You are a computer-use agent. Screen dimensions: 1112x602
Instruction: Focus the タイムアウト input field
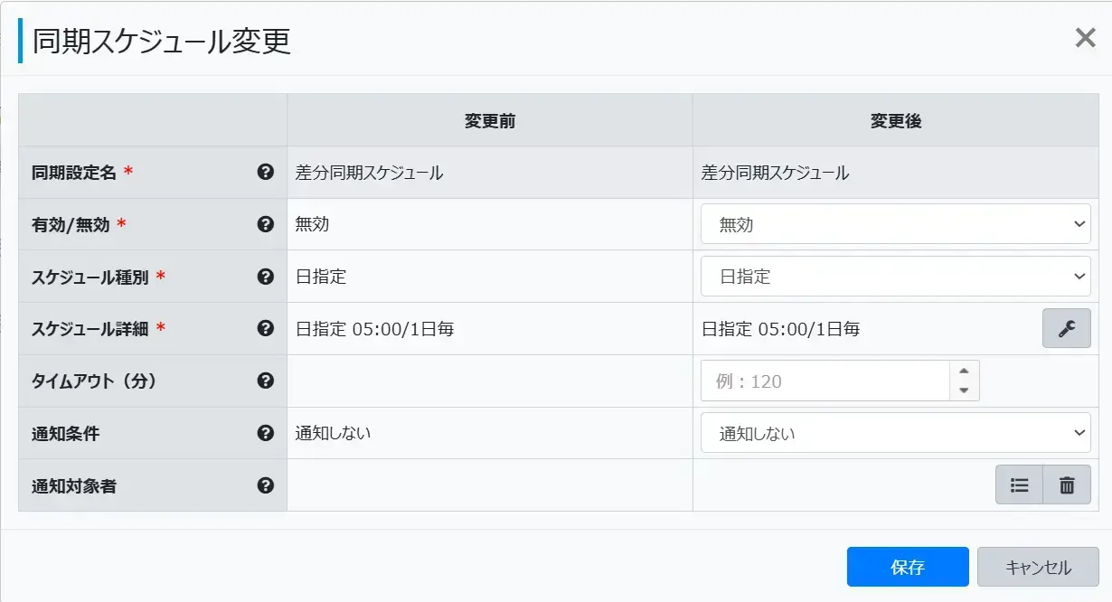[825, 381]
